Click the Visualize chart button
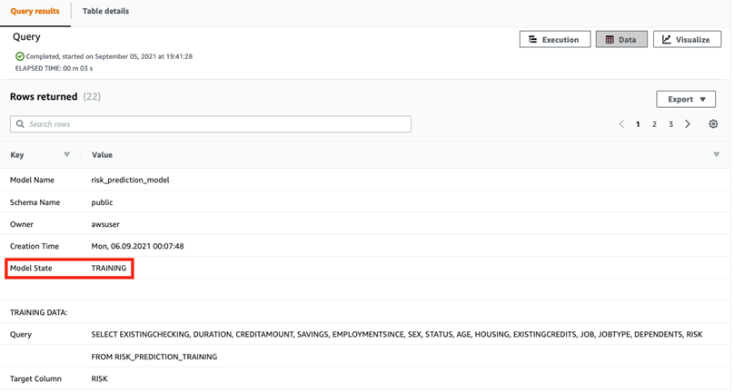The height and width of the screenshot is (392, 734). [x=686, y=40]
